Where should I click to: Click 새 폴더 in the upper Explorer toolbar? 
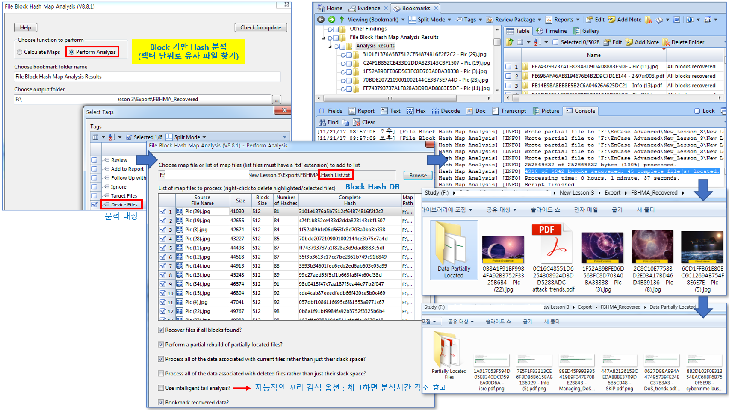coord(646,210)
